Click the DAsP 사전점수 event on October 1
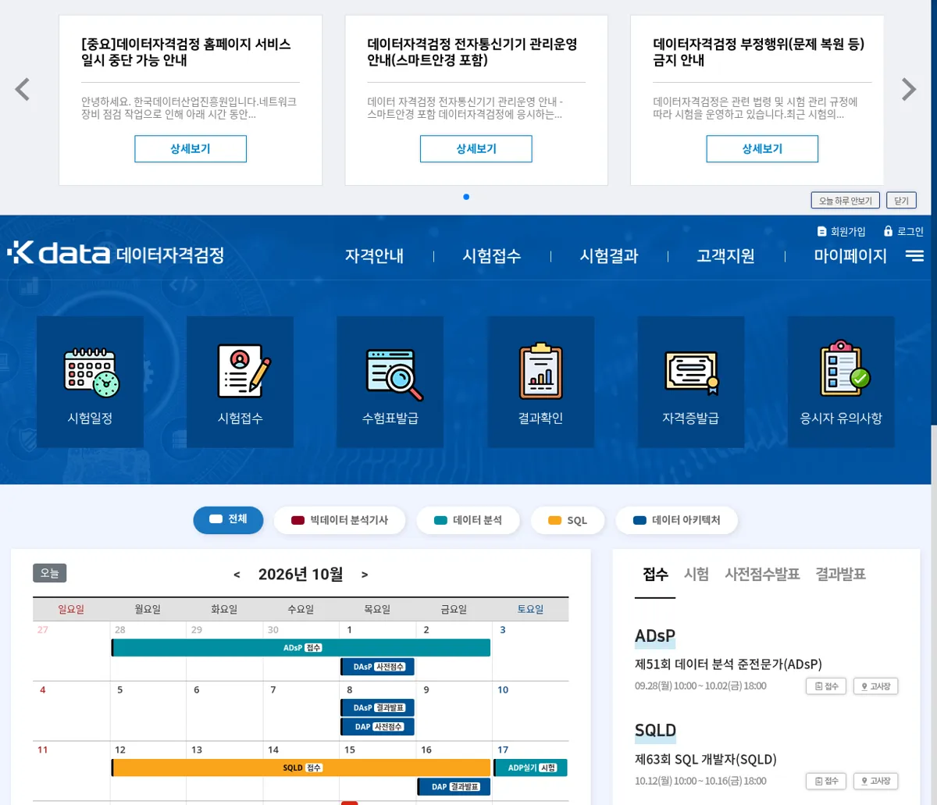Screen dimensions: 937x805 [x=377, y=667]
